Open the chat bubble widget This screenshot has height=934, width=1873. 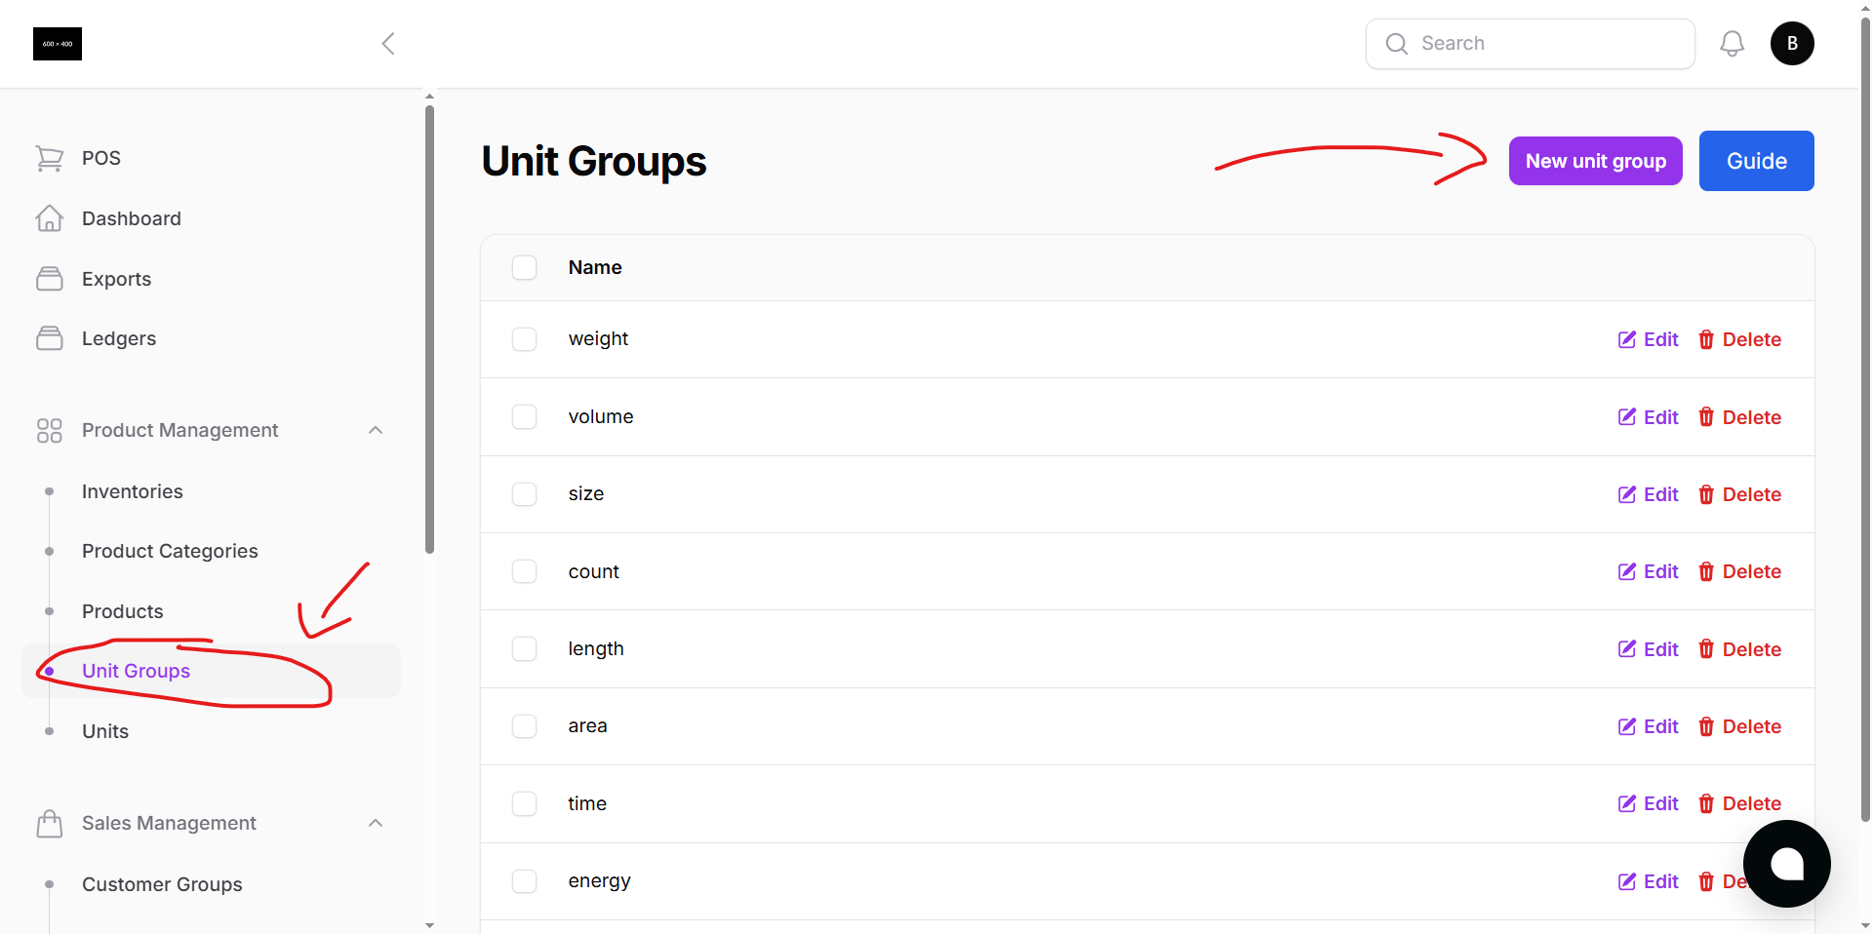coord(1787,864)
